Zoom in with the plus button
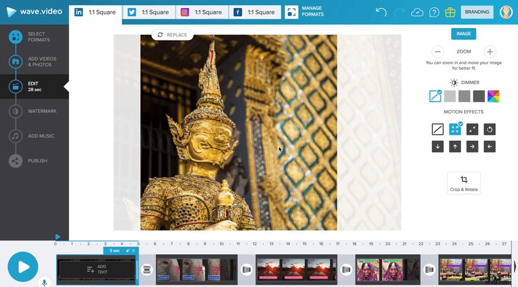Viewport: 518px width, 287px height. tap(490, 52)
